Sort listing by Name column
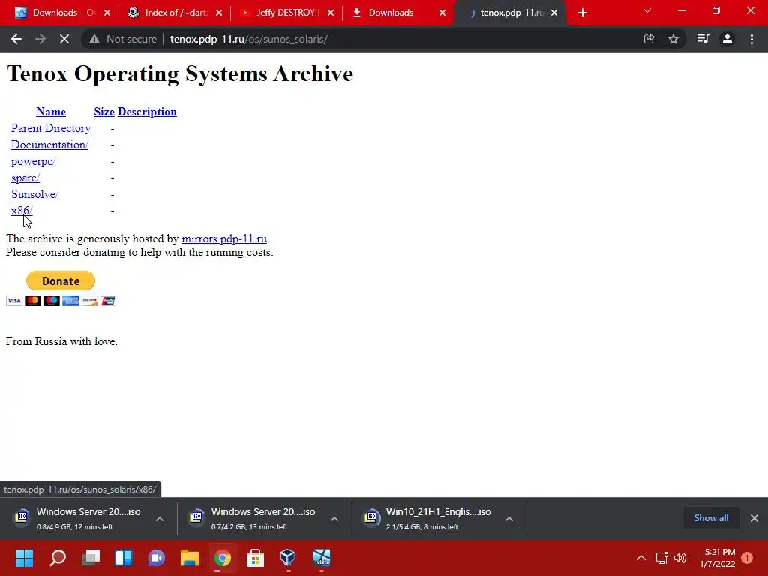The image size is (768, 576). 51,112
